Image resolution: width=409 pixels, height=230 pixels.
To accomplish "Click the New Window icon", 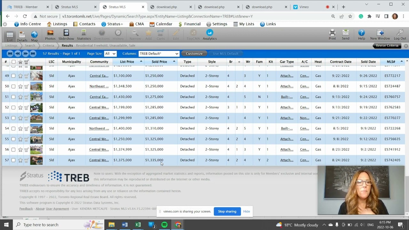I will pyautogui.click(x=380, y=35).
